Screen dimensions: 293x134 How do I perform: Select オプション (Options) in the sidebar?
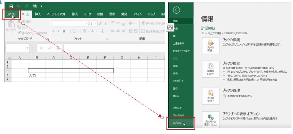click(177, 123)
